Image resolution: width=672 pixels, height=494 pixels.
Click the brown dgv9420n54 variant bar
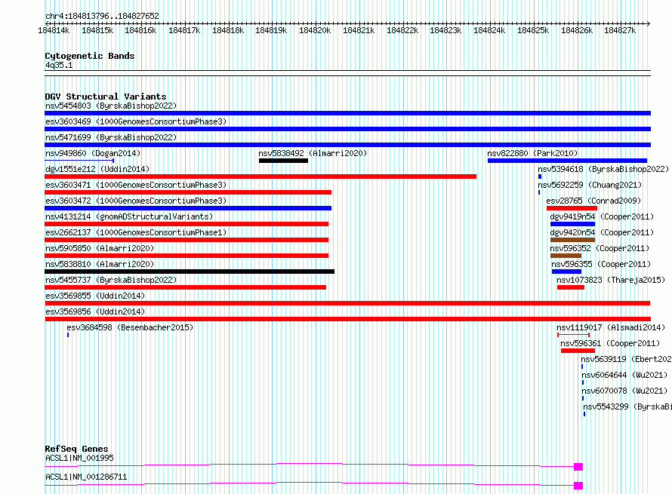[572, 240]
